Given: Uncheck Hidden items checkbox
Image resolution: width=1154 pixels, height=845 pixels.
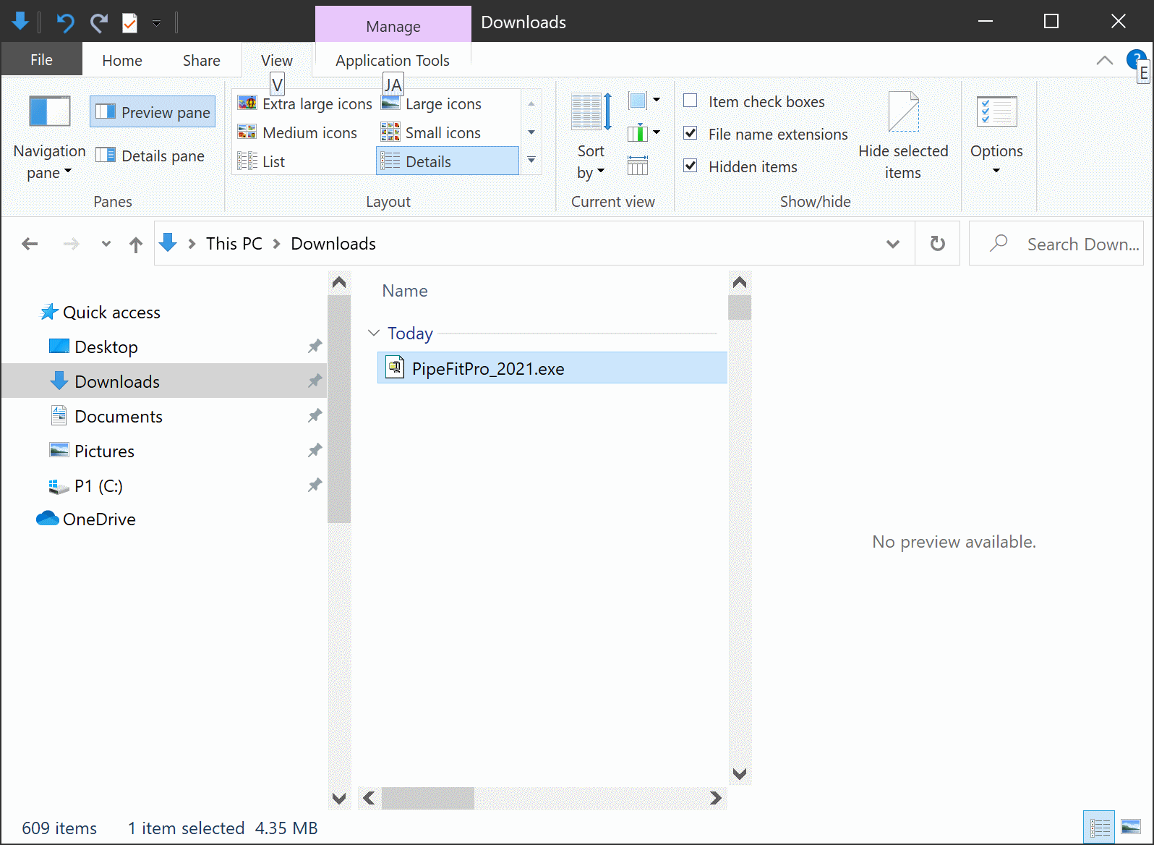Looking at the screenshot, I should click(691, 166).
